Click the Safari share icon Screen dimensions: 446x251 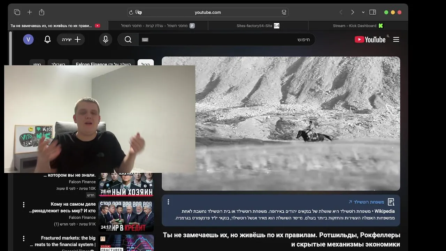coord(42,12)
